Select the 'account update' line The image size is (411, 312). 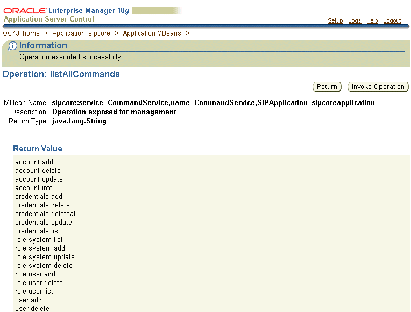(39, 179)
